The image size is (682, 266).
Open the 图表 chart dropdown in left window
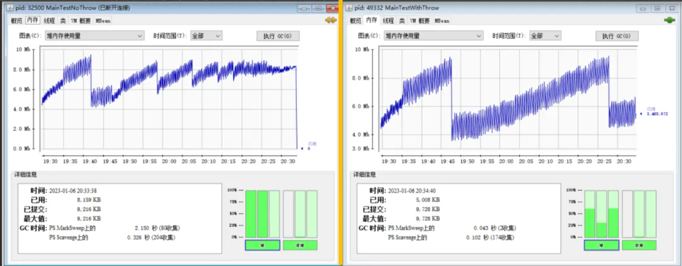tap(95, 36)
